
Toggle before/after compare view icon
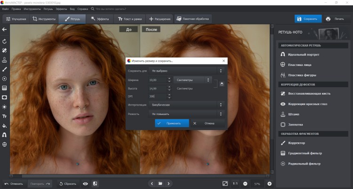pyautogui.click(x=95, y=183)
